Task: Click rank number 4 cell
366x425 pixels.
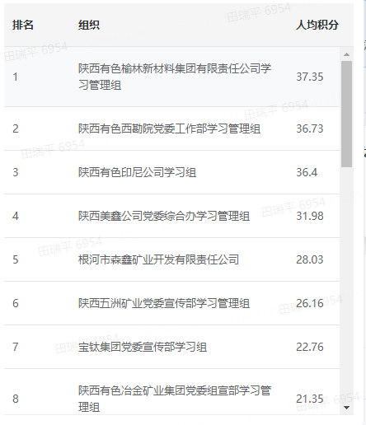Action: point(16,216)
